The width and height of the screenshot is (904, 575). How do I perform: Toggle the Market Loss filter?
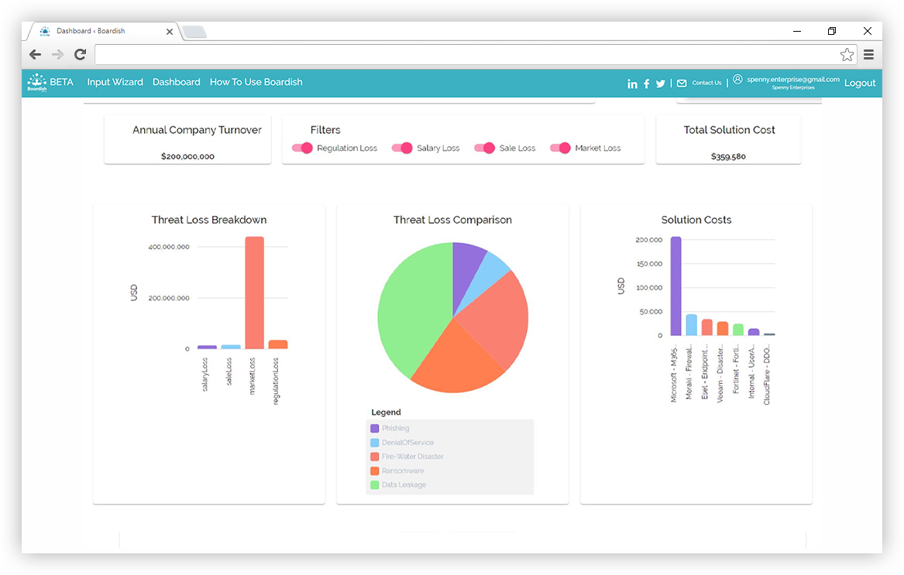click(560, 148)
